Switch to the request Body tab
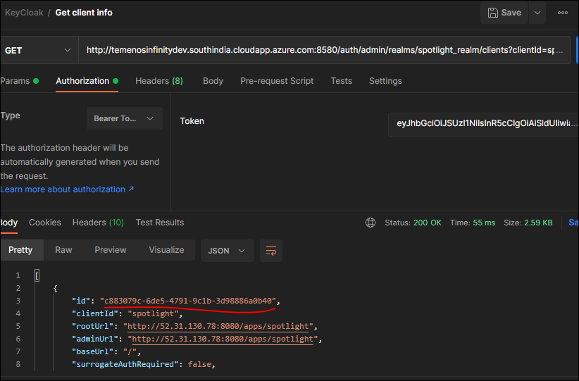The height and width of the screenshot is (381, 579). click(x=213, y=81)
